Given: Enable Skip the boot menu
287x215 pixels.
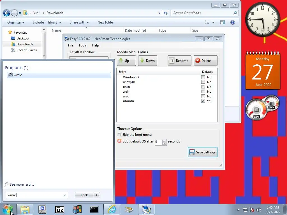Looking at the screenshot, I should (119, 135).
